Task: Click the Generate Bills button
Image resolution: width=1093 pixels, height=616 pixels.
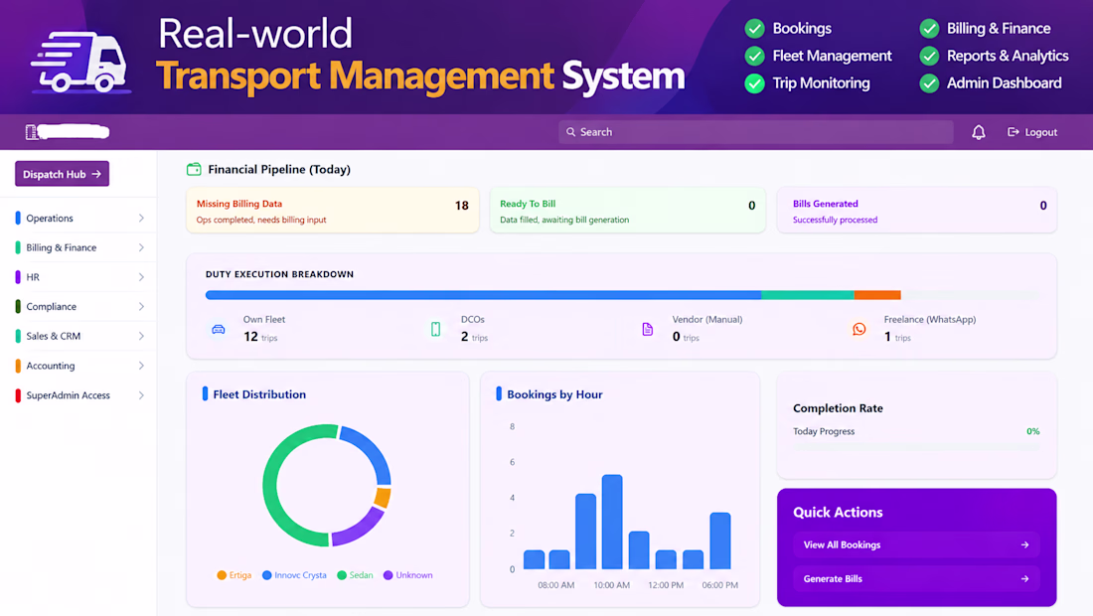Action: (916, 579)
